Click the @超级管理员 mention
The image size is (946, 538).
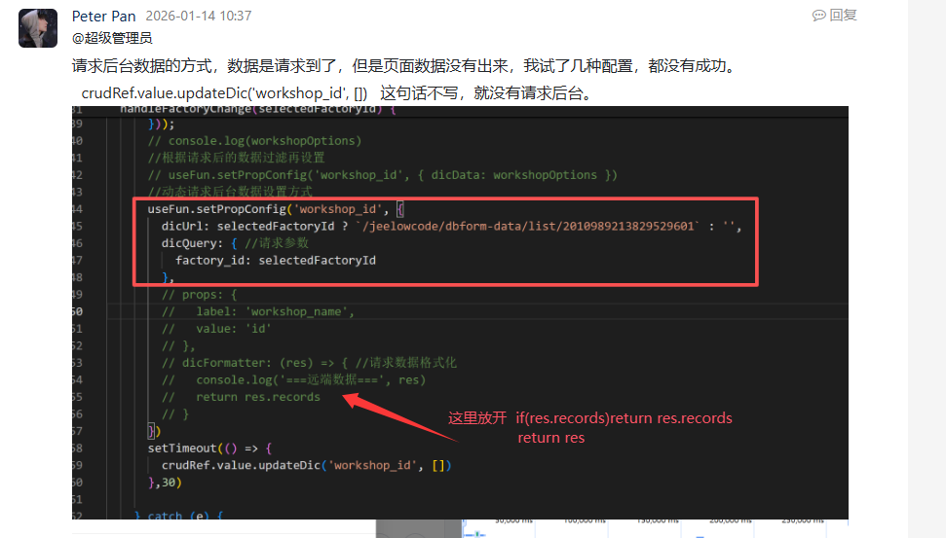[x=112, y=38]
